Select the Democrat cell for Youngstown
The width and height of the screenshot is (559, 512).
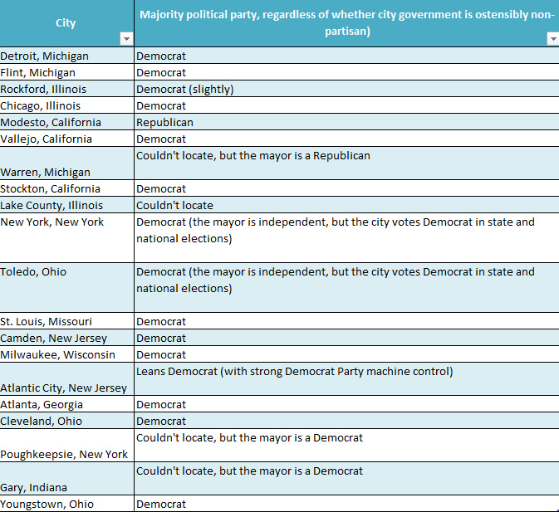[347, 504]
